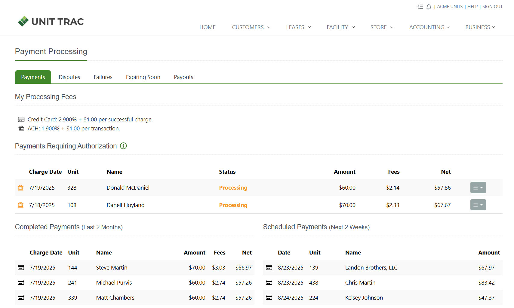Click Kelsey Johnson in Scheduled Payments
Viewport: 514px width, 308px height.
[x=364, y=297]
